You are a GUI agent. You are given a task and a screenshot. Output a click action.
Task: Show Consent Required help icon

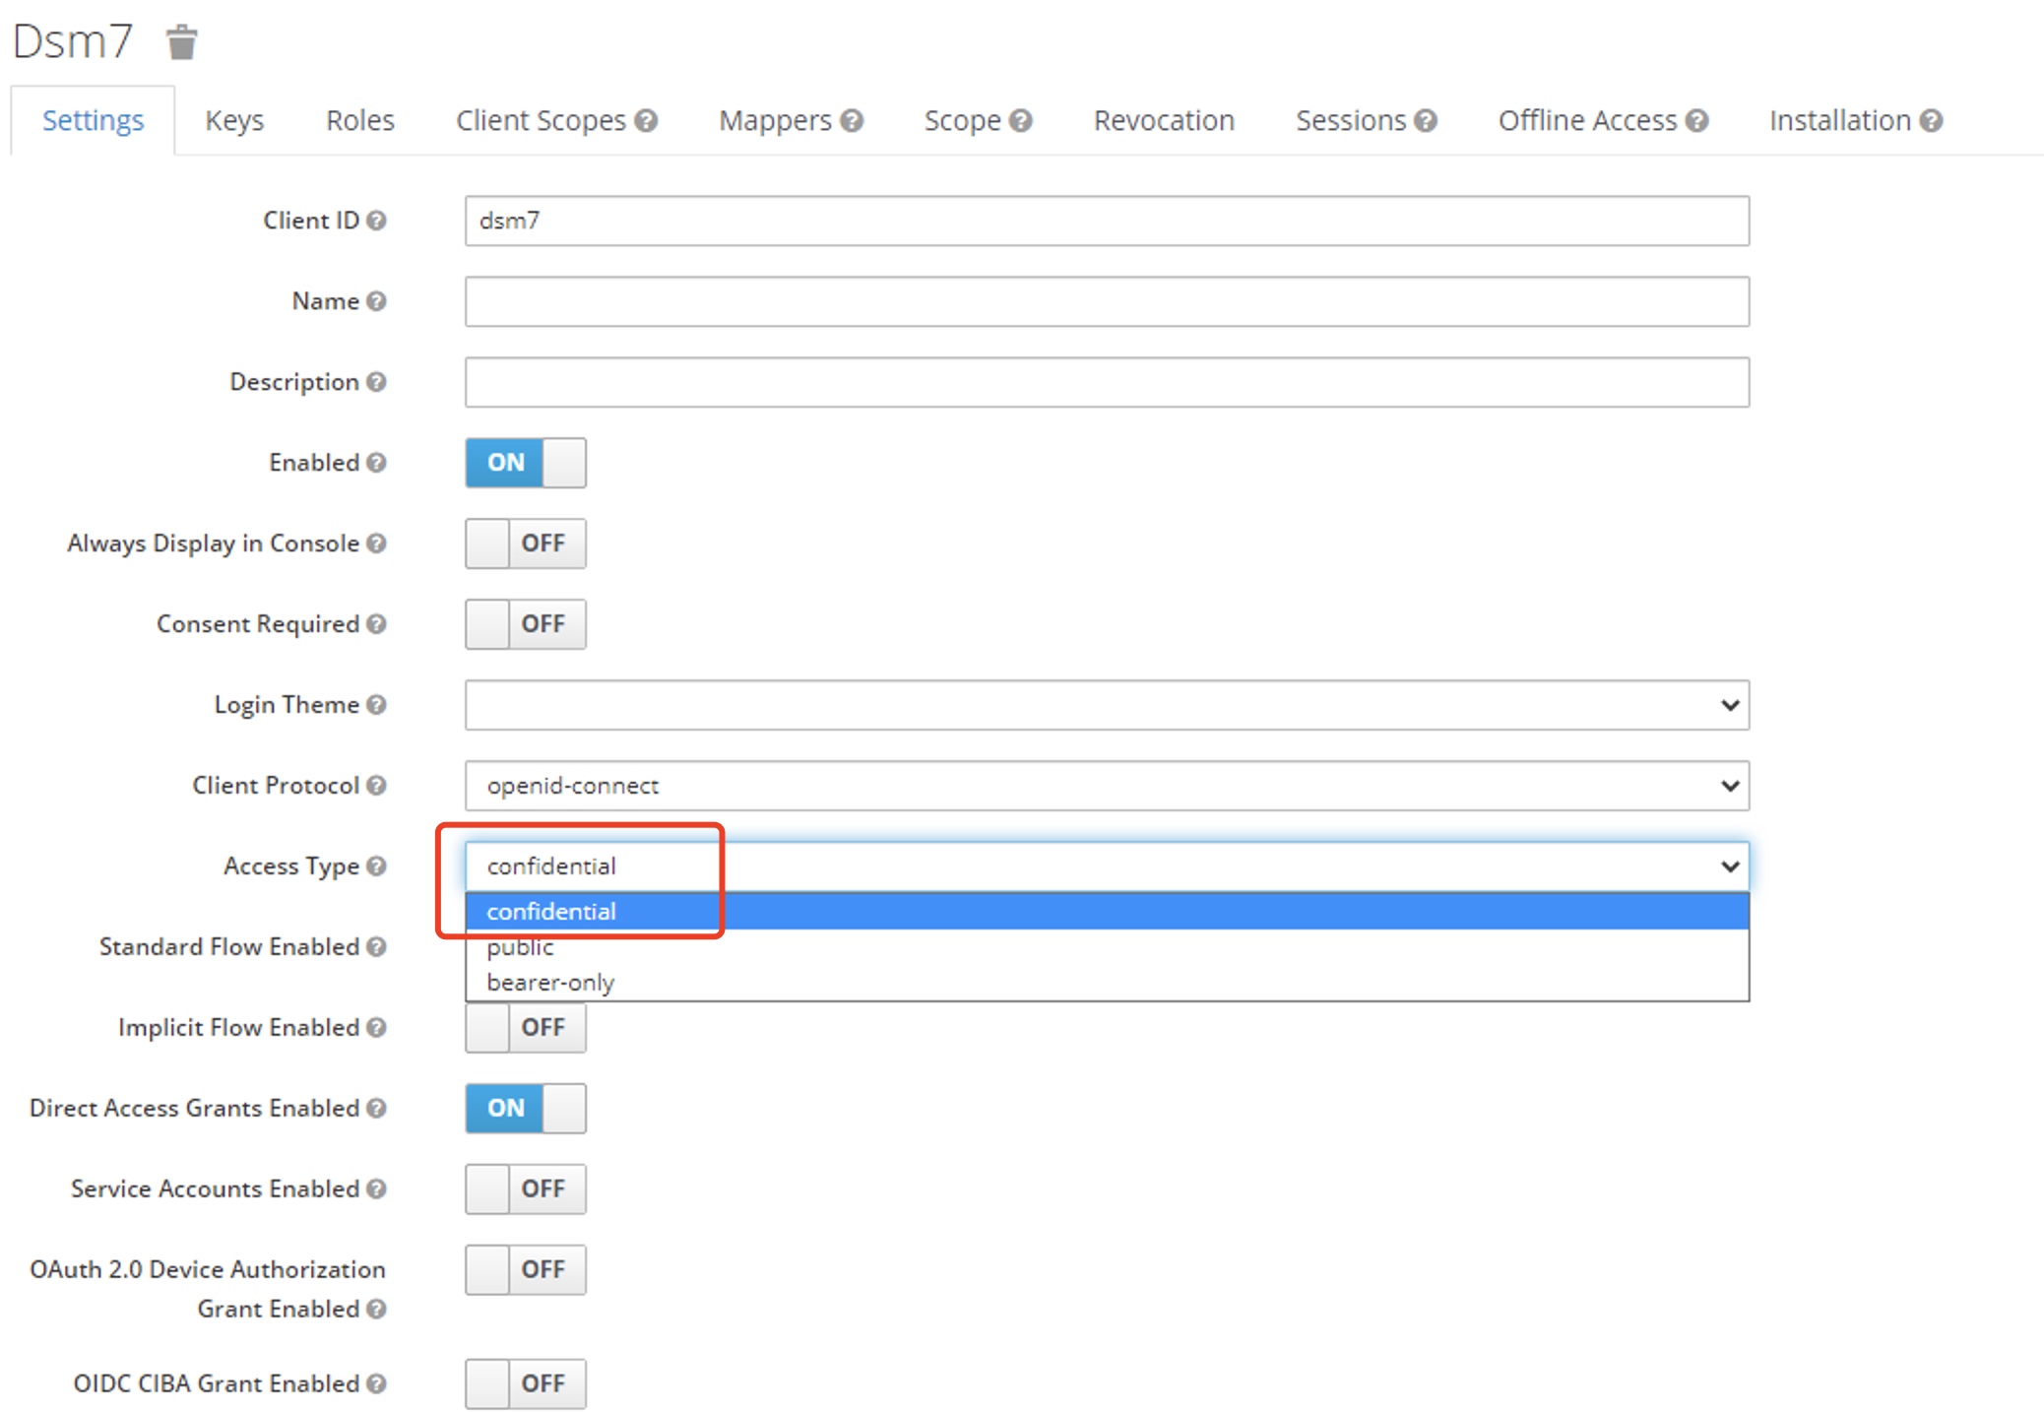(376, 624)
